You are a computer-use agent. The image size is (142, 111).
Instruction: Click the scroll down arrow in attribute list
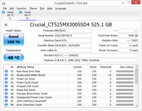(137, 106)
